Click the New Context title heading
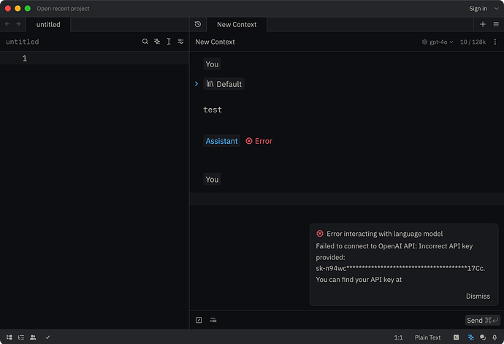This screenshot has width=504, height=344. (x=215, y=42)
